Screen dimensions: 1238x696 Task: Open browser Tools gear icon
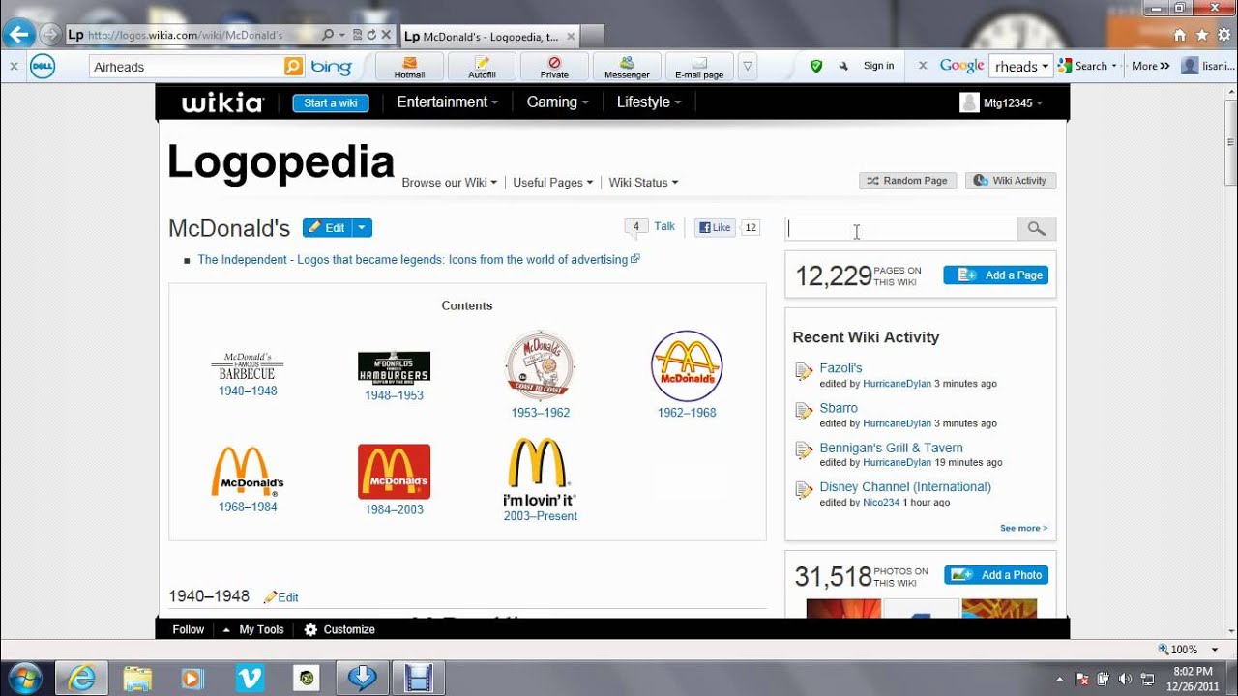point(1224,35)
